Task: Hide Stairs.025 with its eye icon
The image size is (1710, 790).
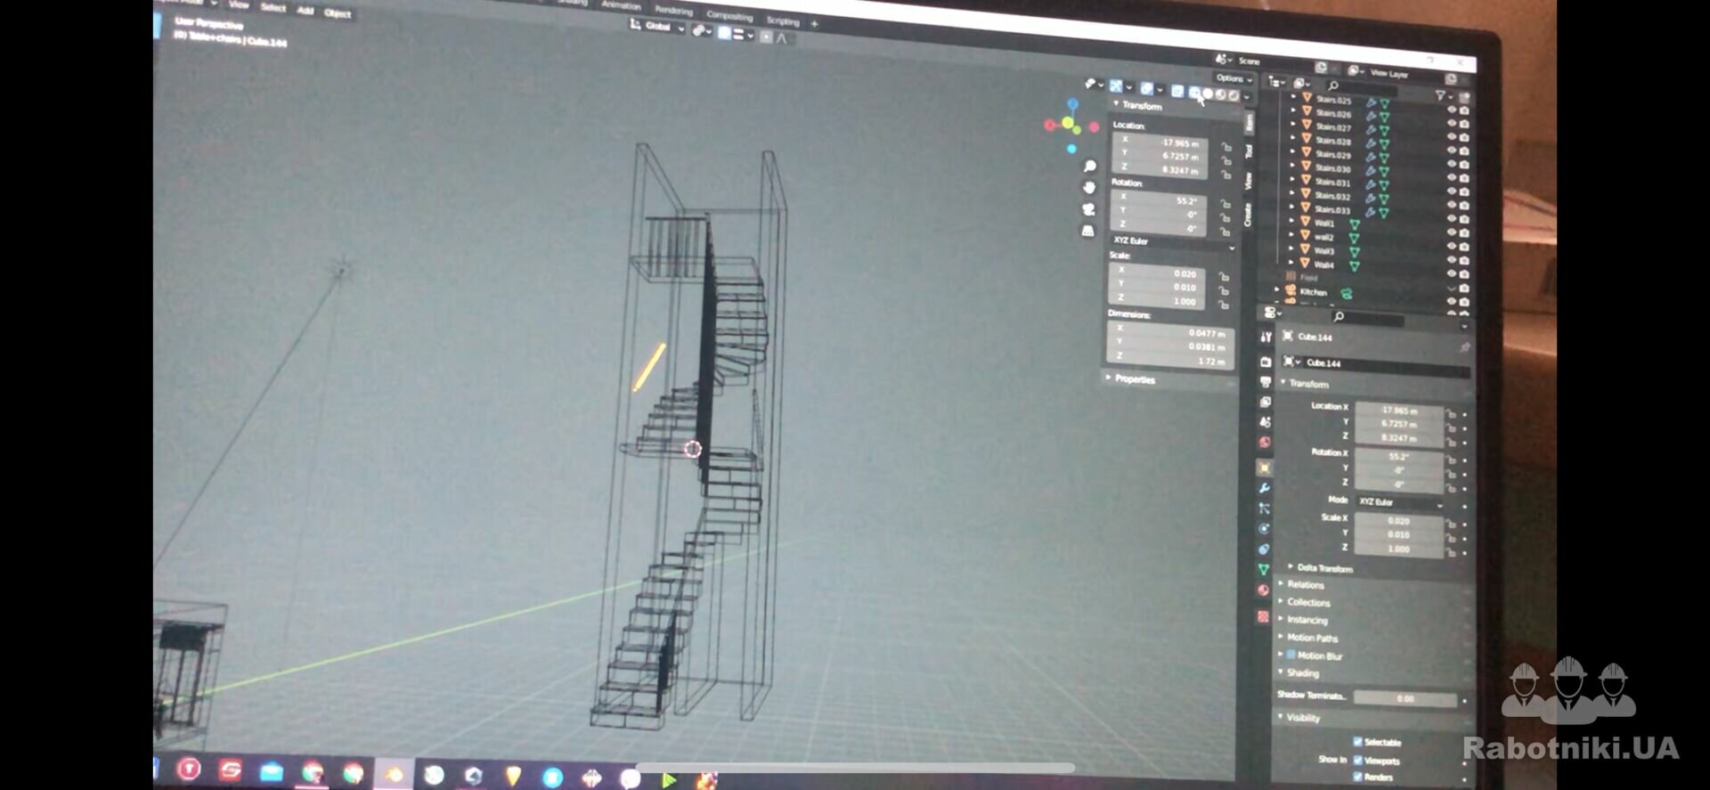Action: tap(1452, 109)
